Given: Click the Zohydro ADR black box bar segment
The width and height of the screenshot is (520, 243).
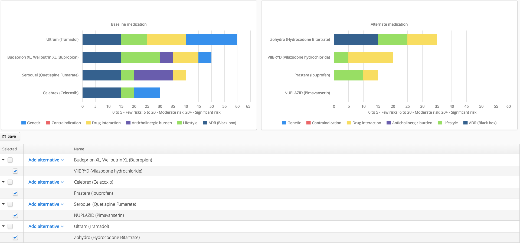Looking at the screenshot, I should 356,39.
